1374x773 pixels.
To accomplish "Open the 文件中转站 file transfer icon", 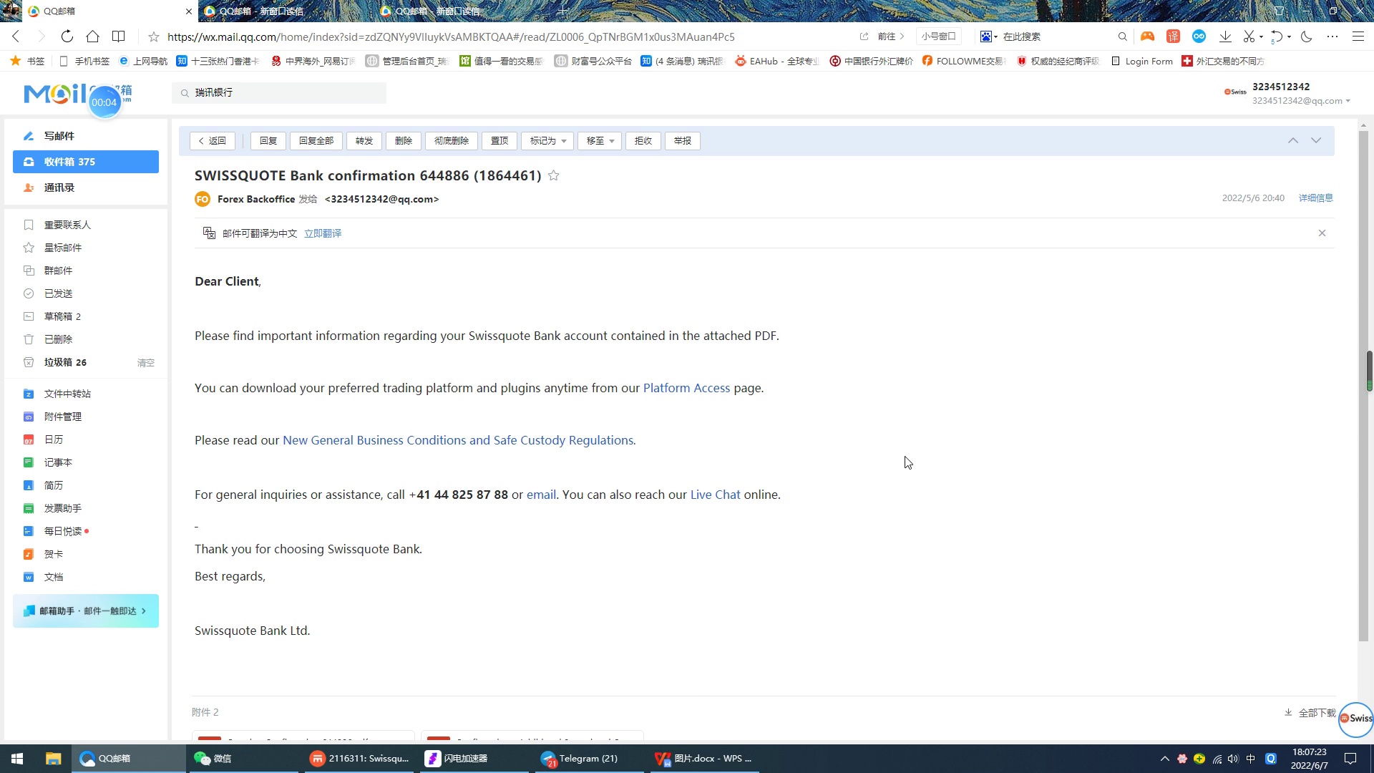I will 29,394.
